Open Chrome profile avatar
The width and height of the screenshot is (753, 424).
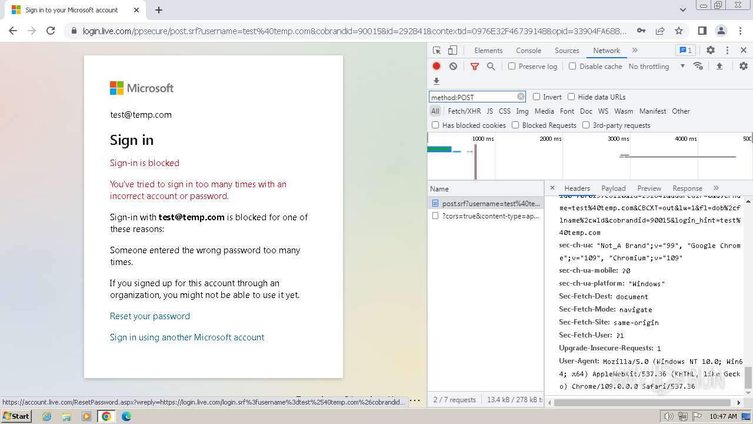click(x=721, y=31)
